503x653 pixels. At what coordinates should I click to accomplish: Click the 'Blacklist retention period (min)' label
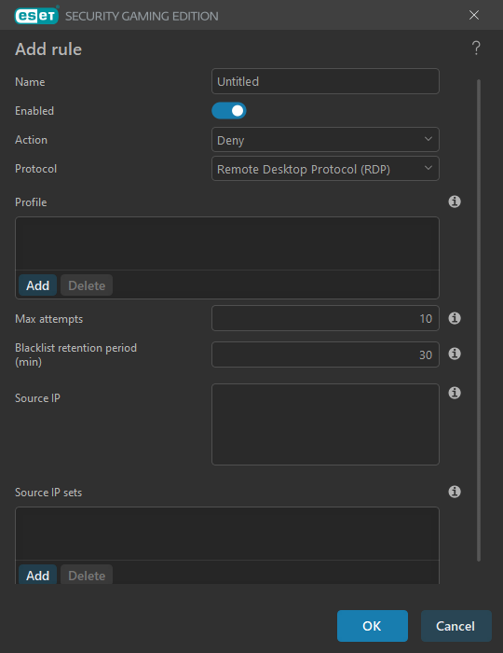[x=75, y=354]
